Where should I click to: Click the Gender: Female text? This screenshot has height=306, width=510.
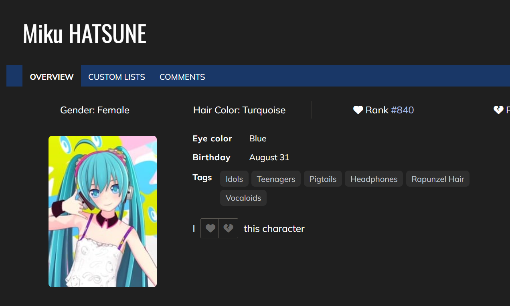coord(95,110)
